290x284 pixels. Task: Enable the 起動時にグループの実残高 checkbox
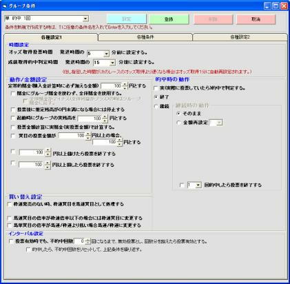click(x=13, y=118)
